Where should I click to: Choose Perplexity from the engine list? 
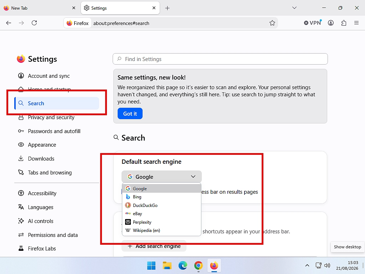point(161,222)
